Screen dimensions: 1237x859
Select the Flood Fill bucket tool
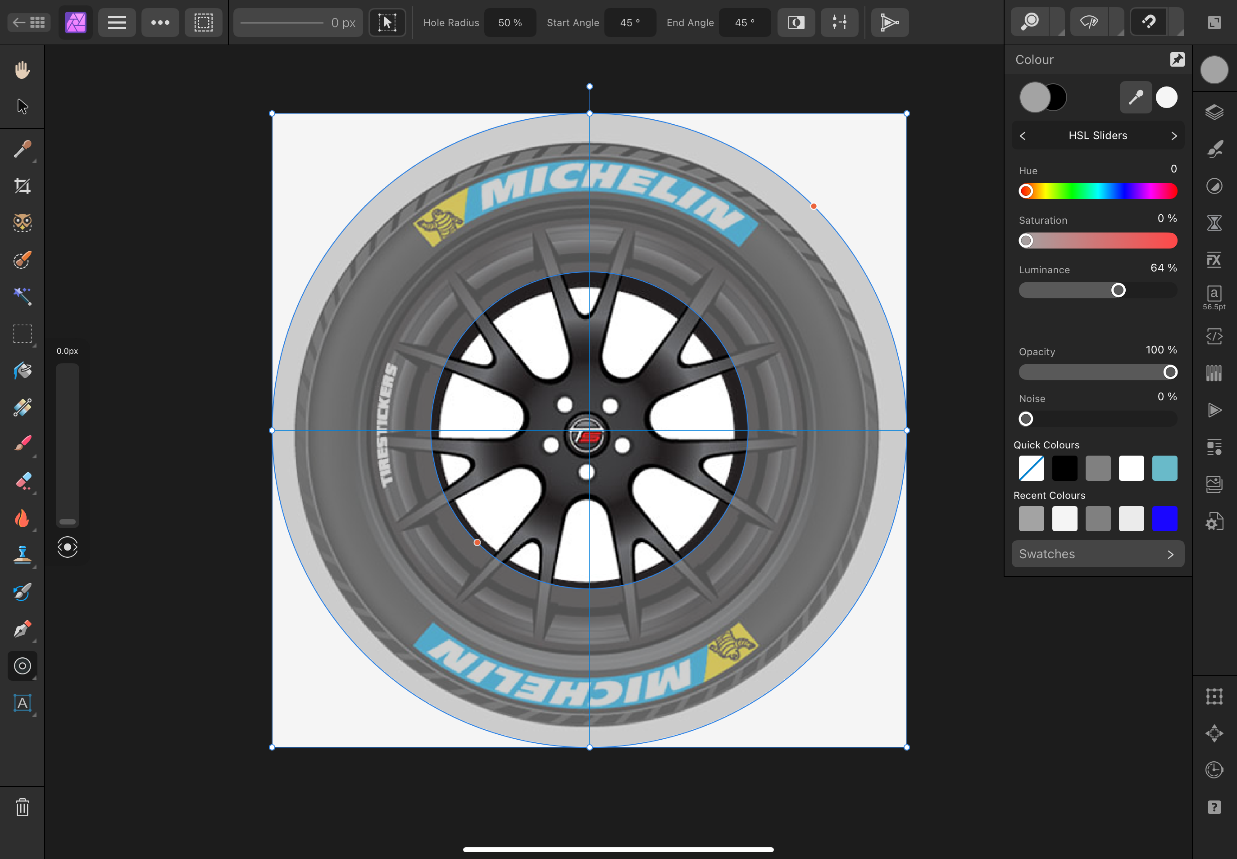pyautogui.click(x=22, y=371)
